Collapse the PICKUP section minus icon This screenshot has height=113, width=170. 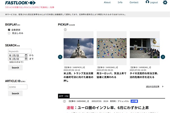pyautogui.click(x=65, y=29)
